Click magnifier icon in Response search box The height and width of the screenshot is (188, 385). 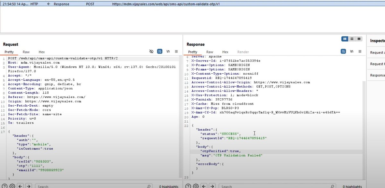(x=332, y=186)
